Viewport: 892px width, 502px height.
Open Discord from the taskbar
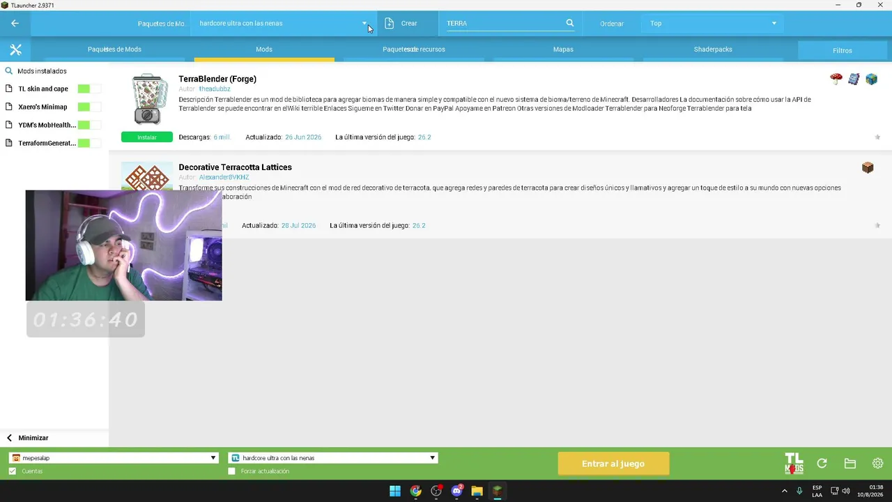pyautogui.click(x=457, y=491)
